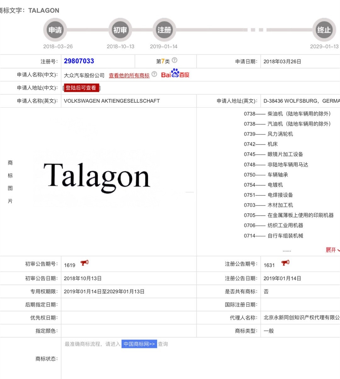Click 是否共有商标 value 否
Viewport: 340px width, 379px height.
(x=266, y=292)
